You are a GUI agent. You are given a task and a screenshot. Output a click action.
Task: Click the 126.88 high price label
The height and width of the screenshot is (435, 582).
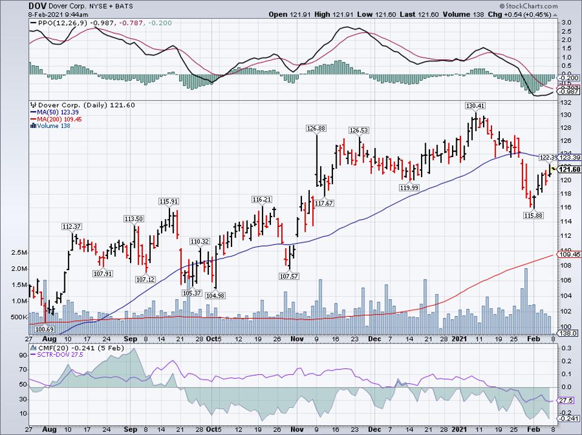click(x=316, y=128)
